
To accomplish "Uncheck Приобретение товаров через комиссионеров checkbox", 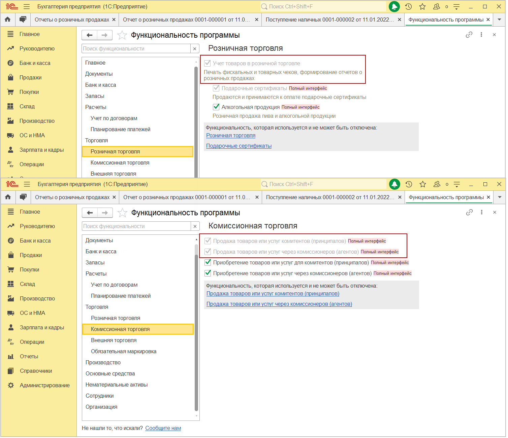I will pyautogui.click(x=208, y=273).
